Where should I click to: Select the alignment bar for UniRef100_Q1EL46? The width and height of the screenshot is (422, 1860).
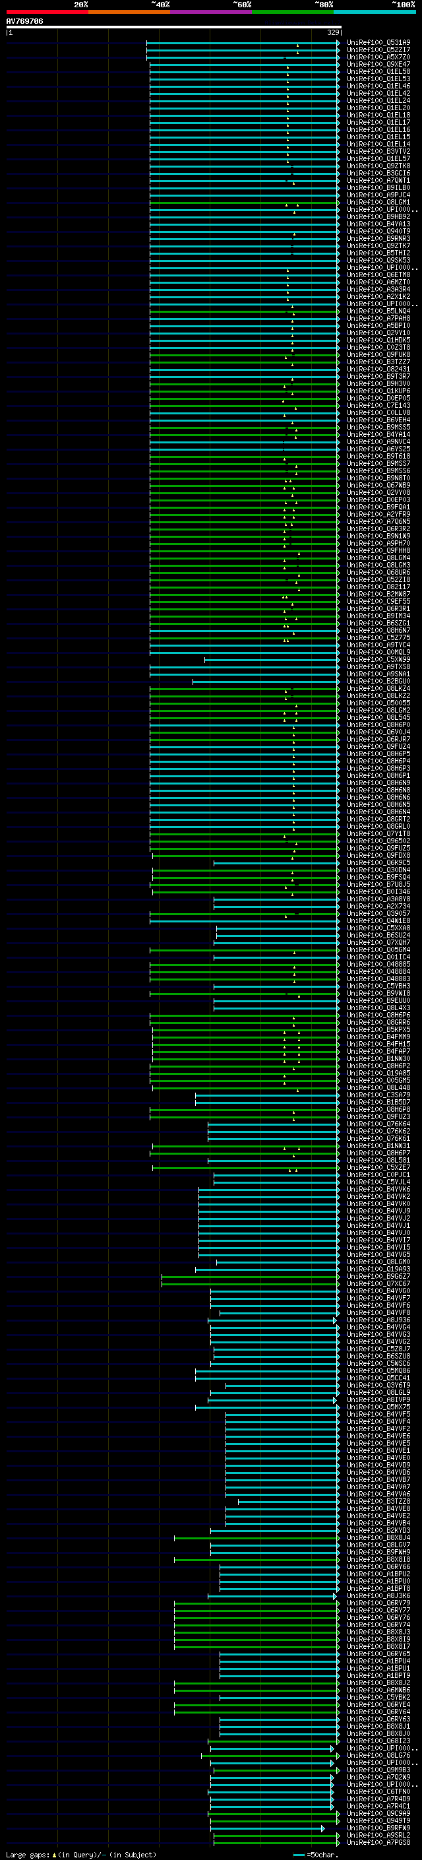(245, 86)
